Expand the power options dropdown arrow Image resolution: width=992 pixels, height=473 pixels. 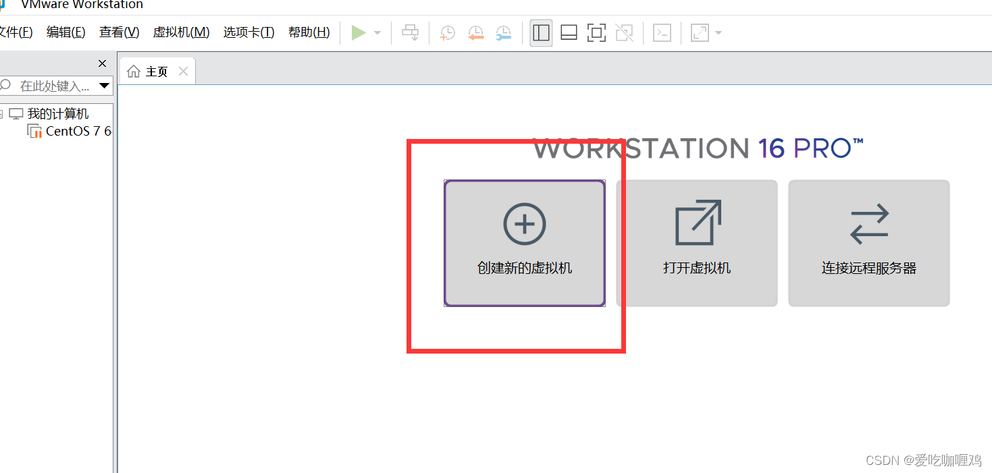pos(377,33)
